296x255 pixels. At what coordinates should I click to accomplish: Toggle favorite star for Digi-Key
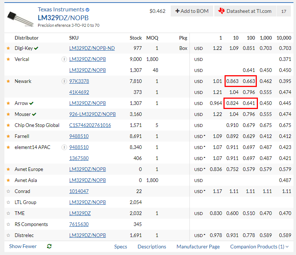8,48
